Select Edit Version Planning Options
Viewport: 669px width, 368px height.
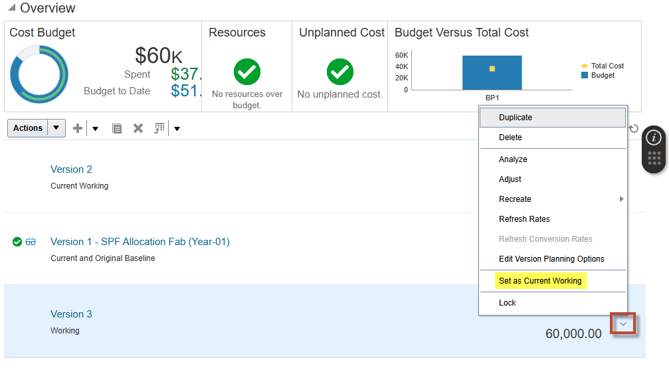click(553, 259)
